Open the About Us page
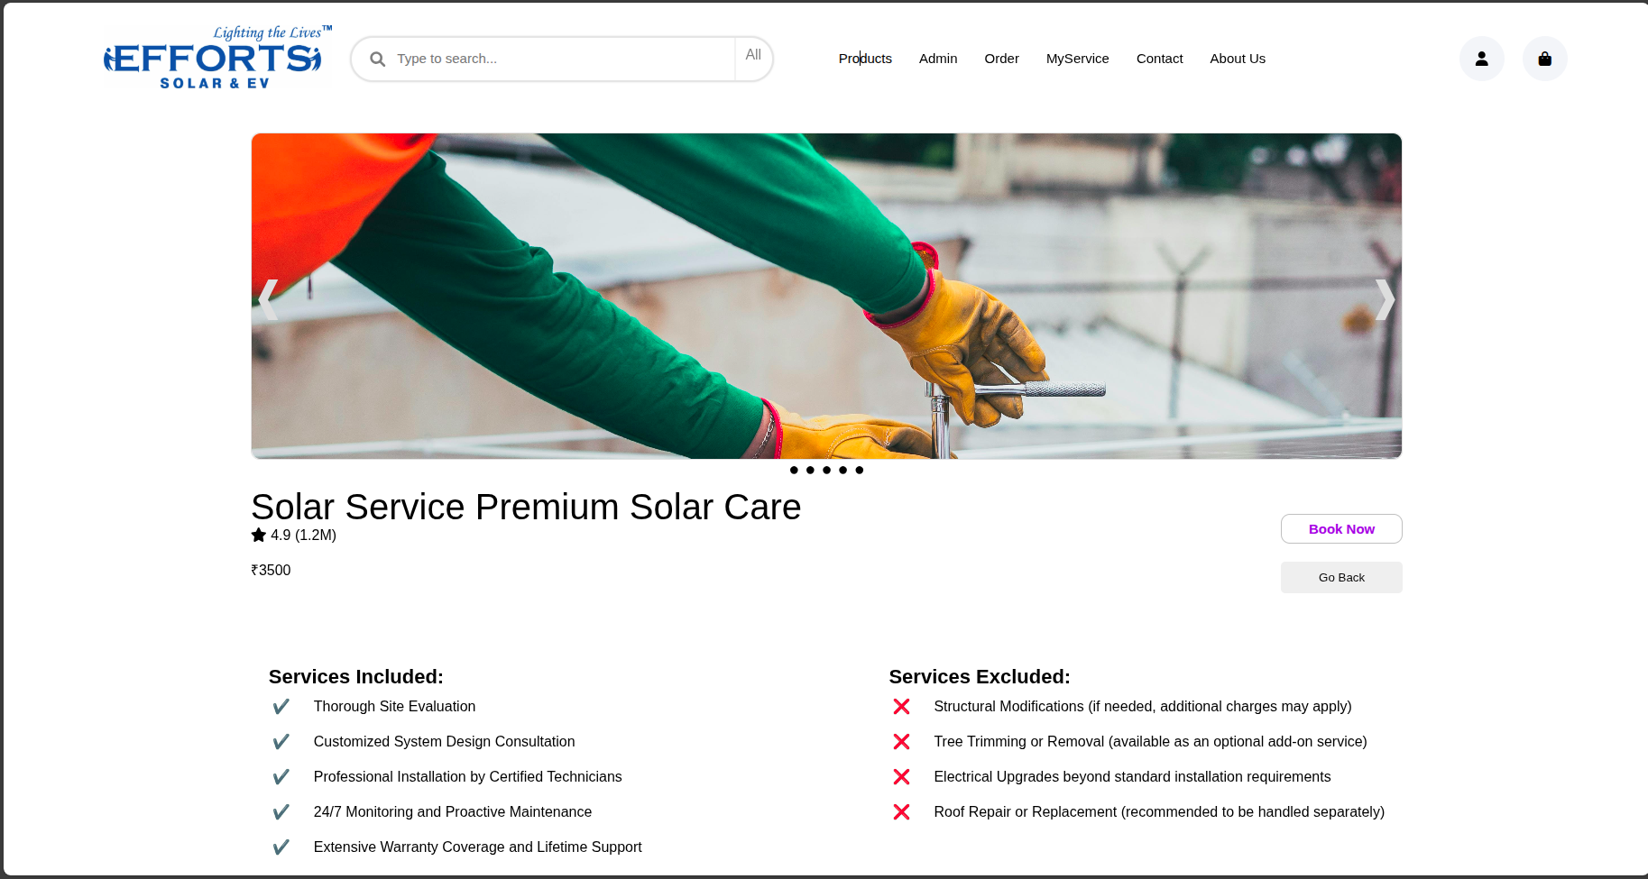1648x879 pixels. (x=1237, y=59)
